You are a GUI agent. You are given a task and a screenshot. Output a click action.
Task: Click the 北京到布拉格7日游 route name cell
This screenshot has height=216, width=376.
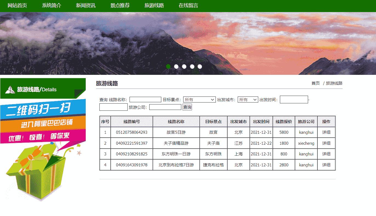point(176,165)
